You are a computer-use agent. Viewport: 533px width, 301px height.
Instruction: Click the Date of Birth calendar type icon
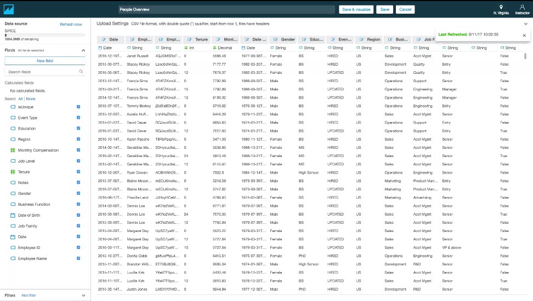tap(13, 215)
